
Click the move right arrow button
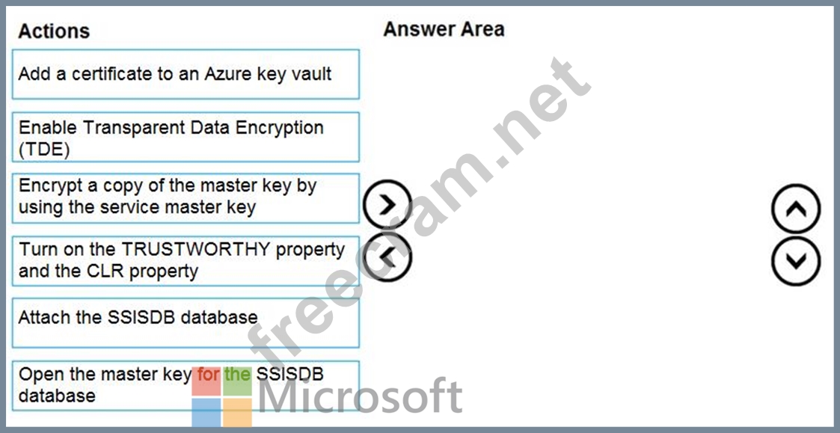pyautogui.click(x=387, y=205)
